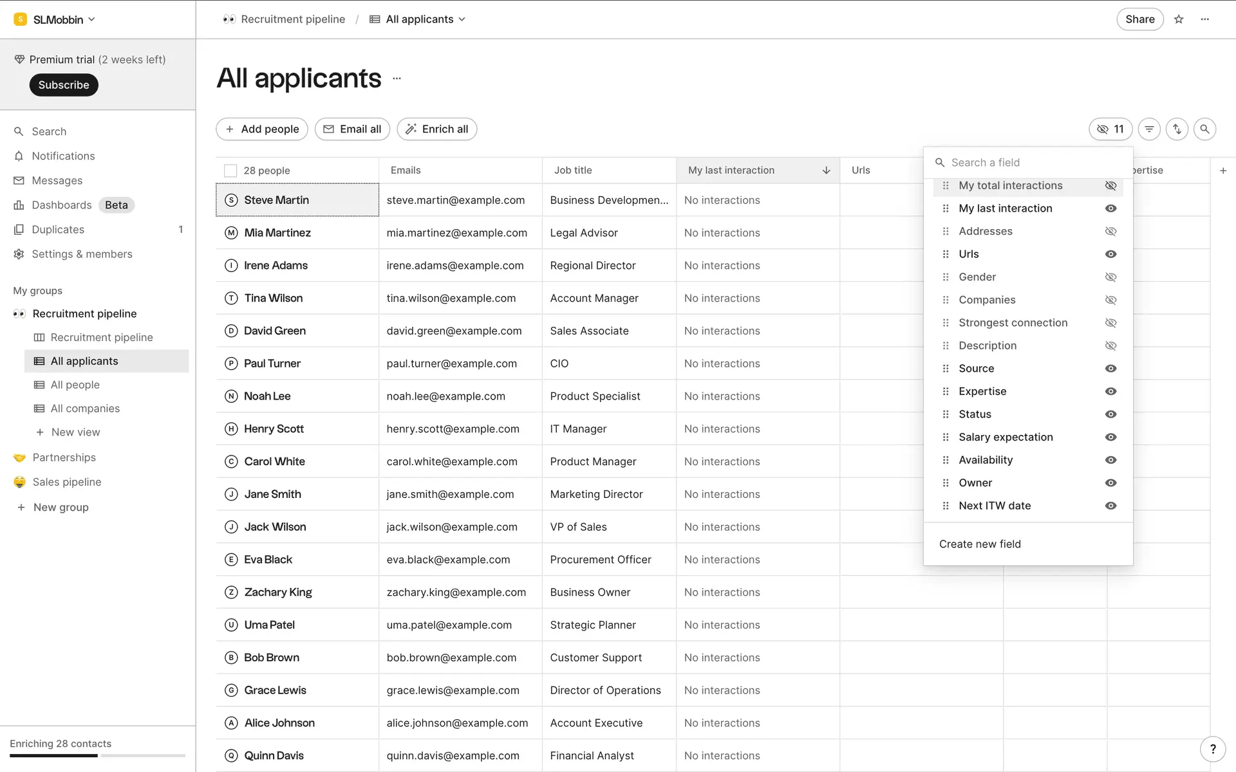The width and height of the screenshot is (1236, 772).
Task: Click the magnifier search icon above the table
Action: (x=1204, y=129)
